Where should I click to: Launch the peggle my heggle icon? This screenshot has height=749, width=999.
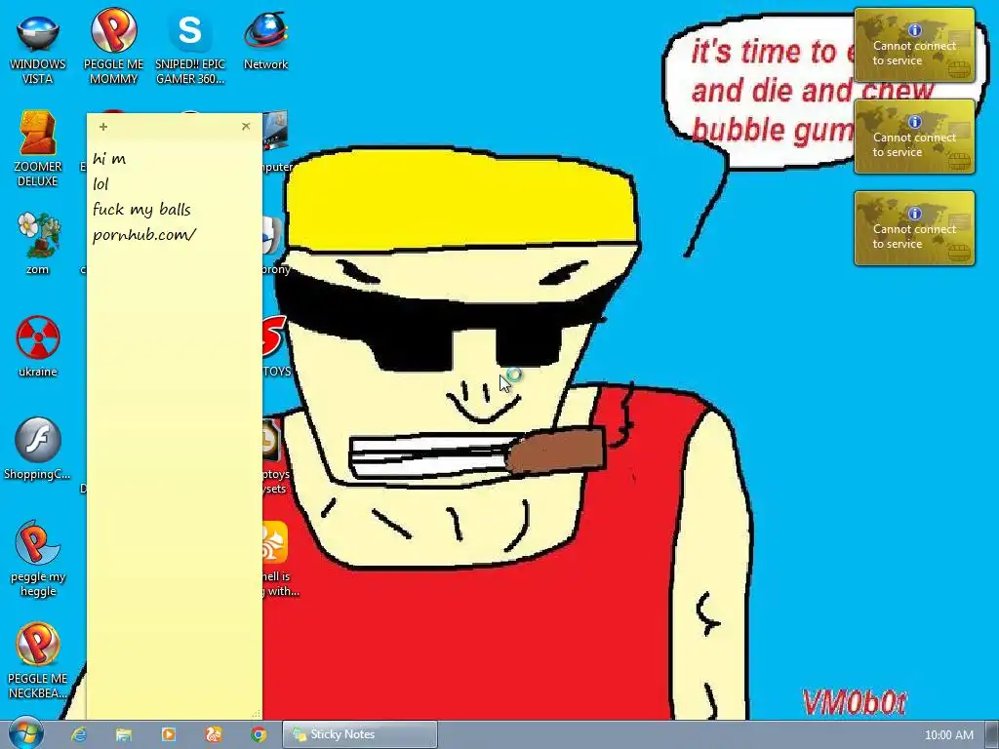pos(38,559)
